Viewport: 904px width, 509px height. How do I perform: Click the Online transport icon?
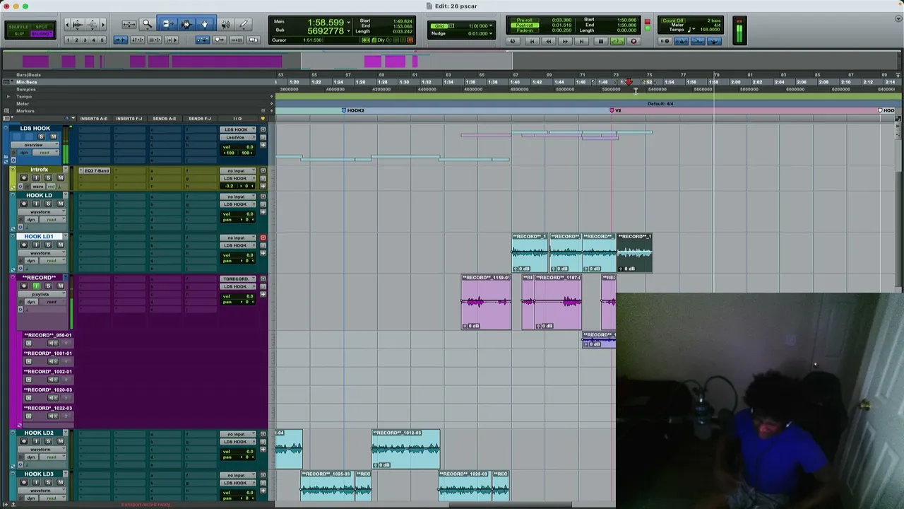click(x=513, y=41)
